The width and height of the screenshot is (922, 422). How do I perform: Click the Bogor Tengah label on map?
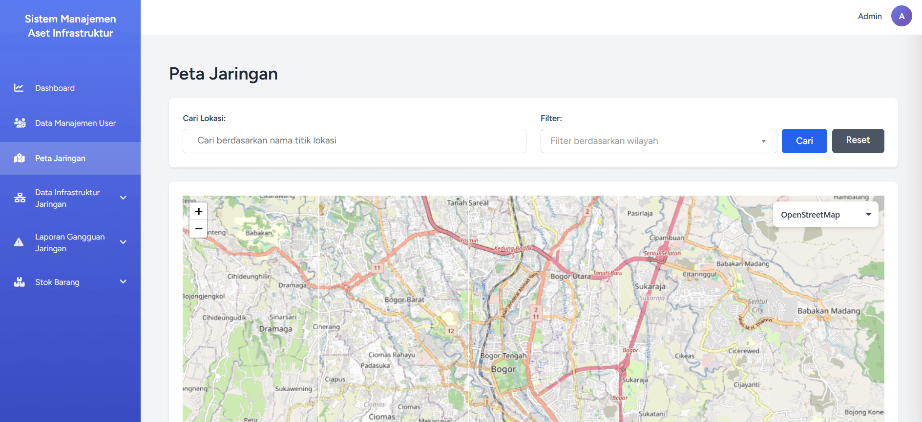pyautogui.click(x=503, y=356)
